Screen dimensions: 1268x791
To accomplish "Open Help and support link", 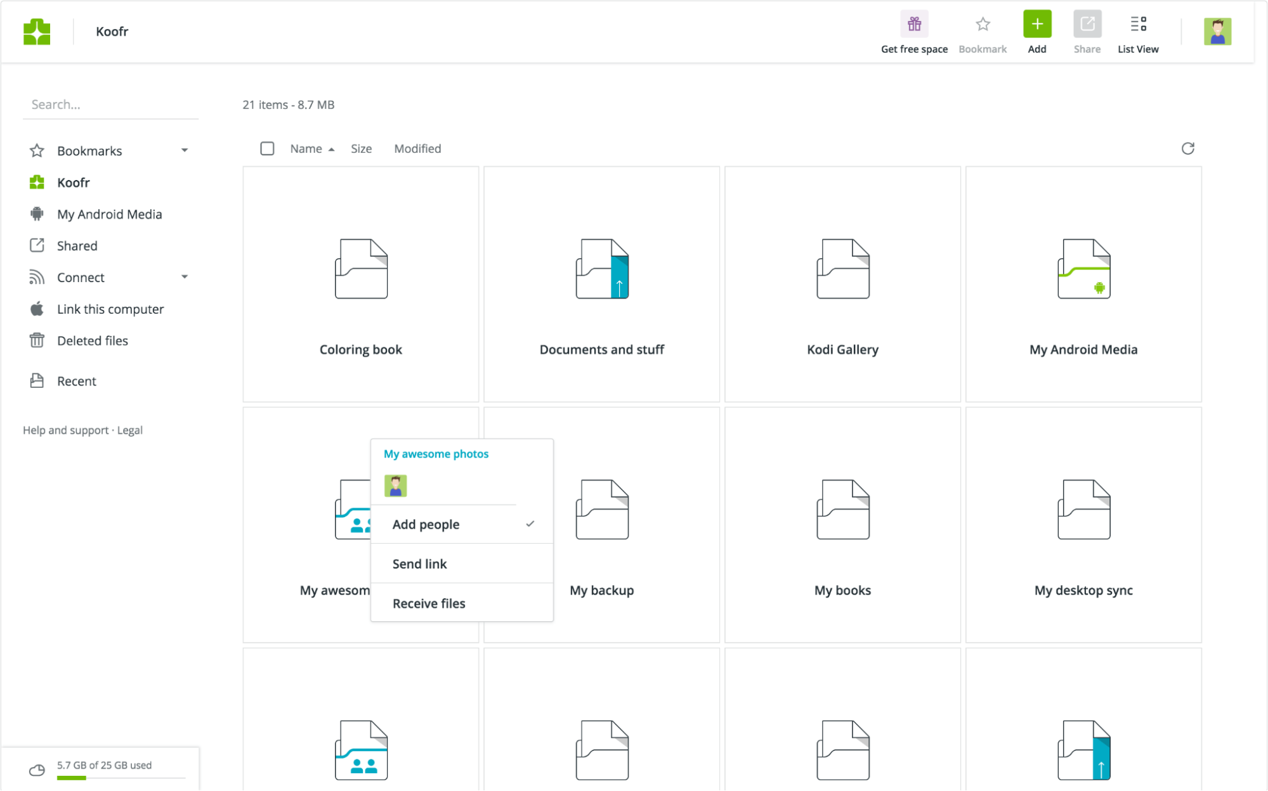I will (x=66, y=430).
